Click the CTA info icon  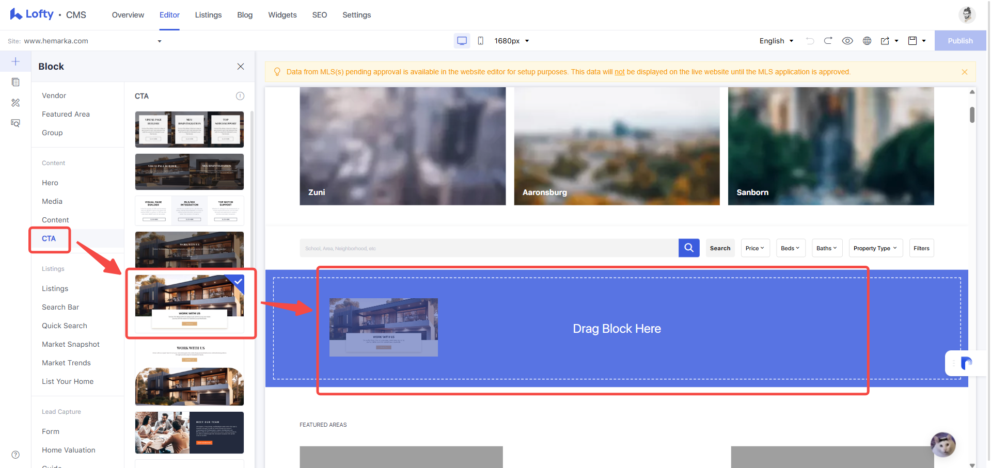click(x=240, y=96)
